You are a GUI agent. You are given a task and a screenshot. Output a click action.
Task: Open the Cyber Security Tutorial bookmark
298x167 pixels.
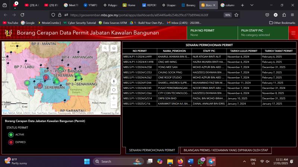pyautogui.click(x=79, y=23)
